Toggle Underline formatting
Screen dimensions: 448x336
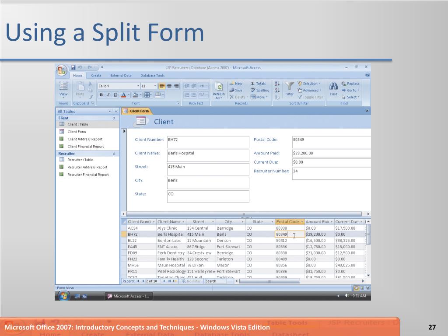point(115,95)
